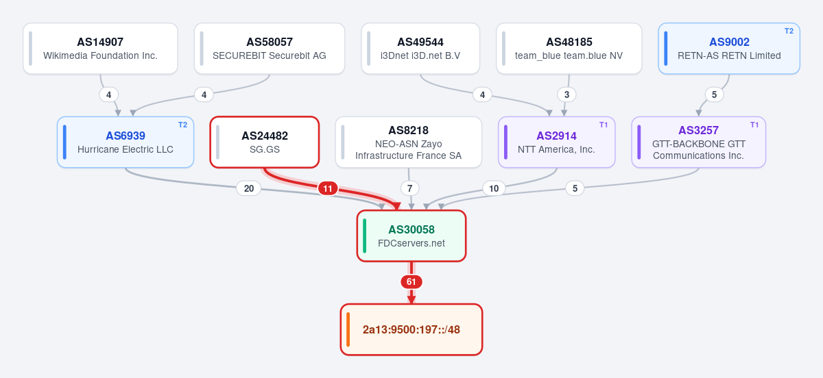Click the AS9002 RETN Limited node
This screenshot has width=823, height=378.
click(x=729, y=49)
